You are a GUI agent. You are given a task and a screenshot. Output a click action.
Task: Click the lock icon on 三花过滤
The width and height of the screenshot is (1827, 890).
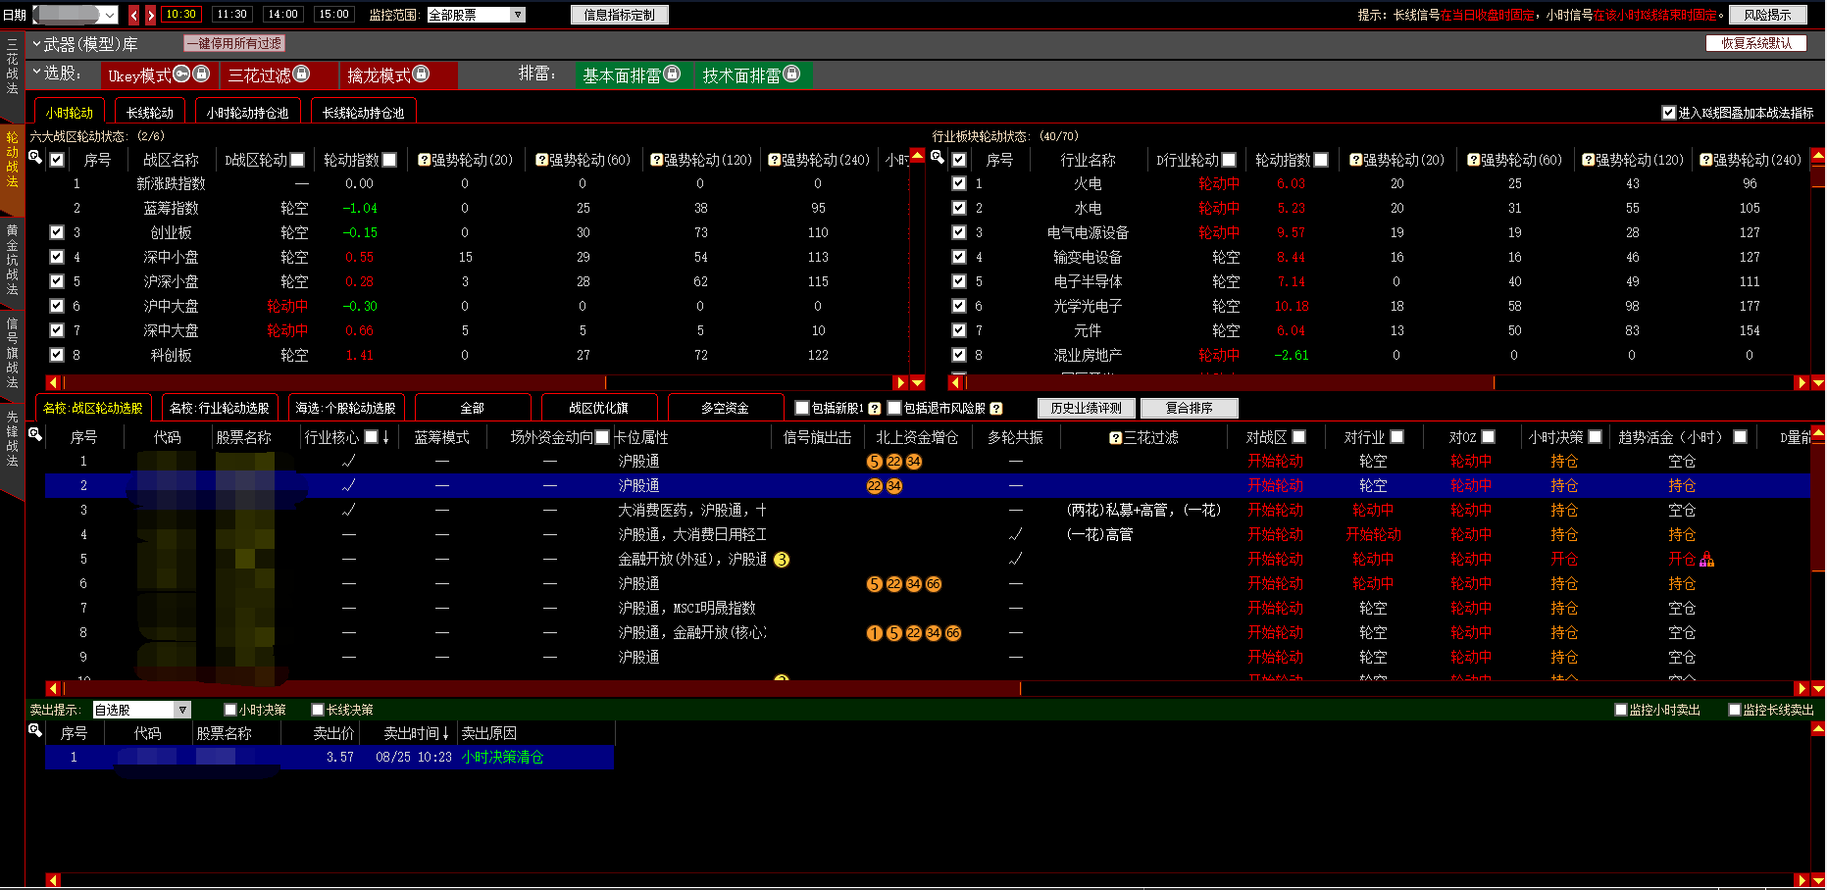302,74
